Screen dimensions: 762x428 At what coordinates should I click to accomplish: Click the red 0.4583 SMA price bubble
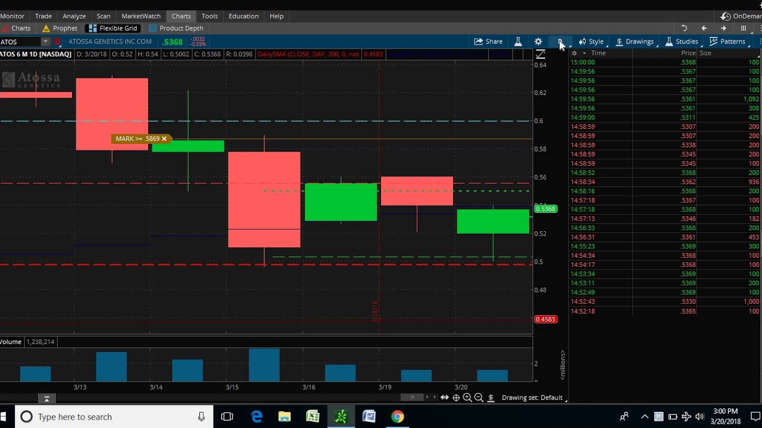(x=545, y=319)
